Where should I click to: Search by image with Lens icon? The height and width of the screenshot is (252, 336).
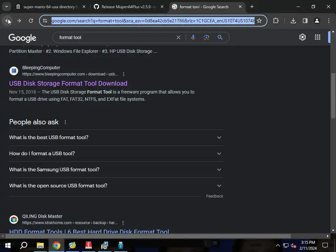click(206, 37)
